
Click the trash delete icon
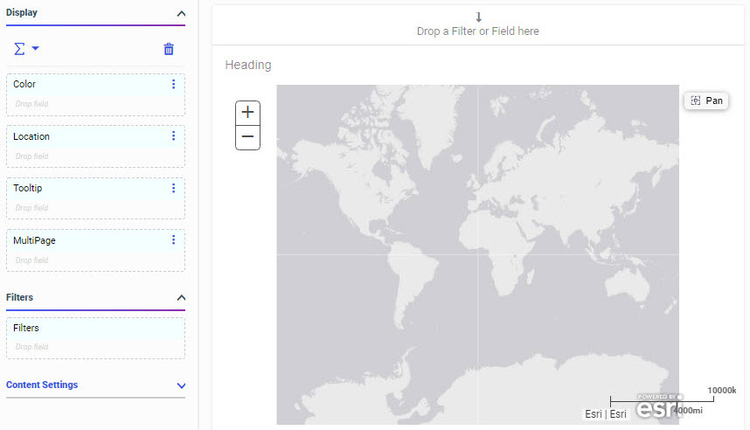[x=169, y=49]
